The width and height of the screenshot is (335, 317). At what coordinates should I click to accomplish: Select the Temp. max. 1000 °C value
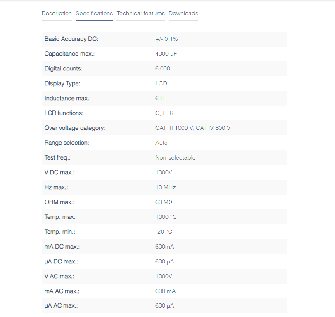(166, 217)
